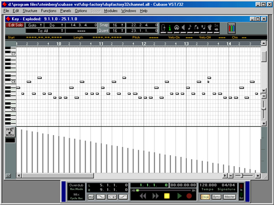Toggle the green info line icon
274x205 pixels.
[x=170, y=28]
